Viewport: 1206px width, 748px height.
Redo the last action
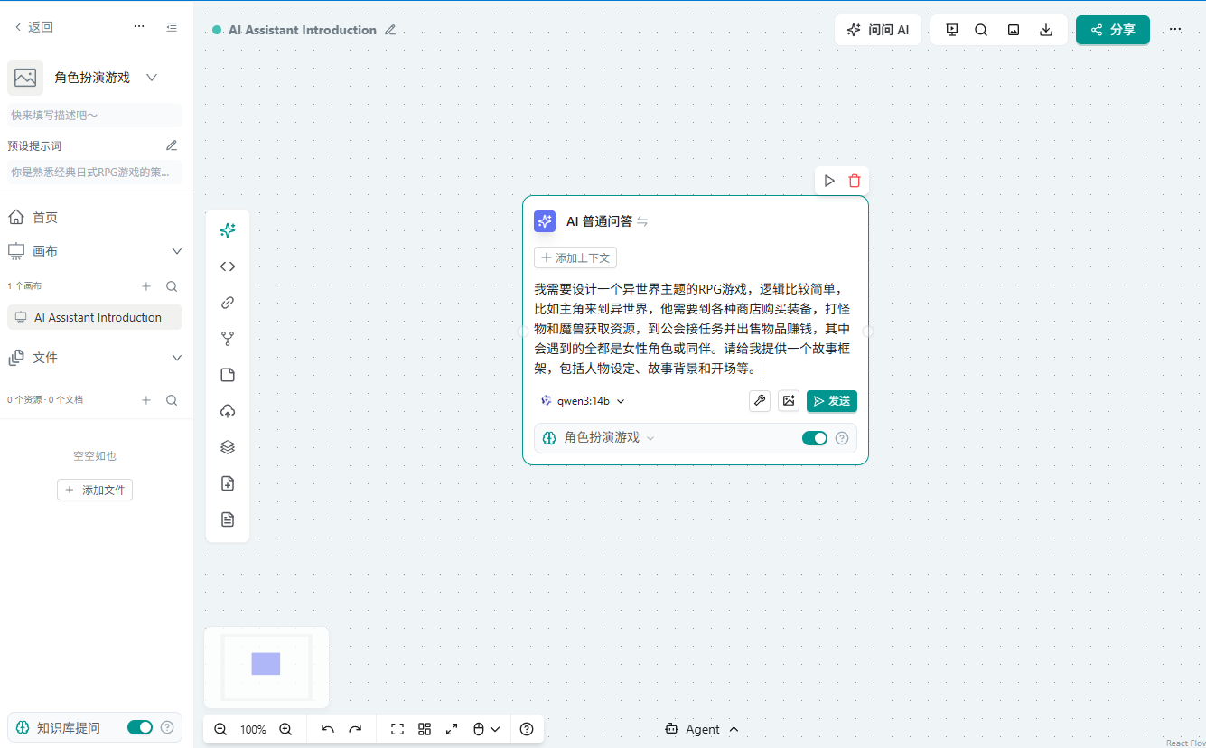tap(355, 729)
